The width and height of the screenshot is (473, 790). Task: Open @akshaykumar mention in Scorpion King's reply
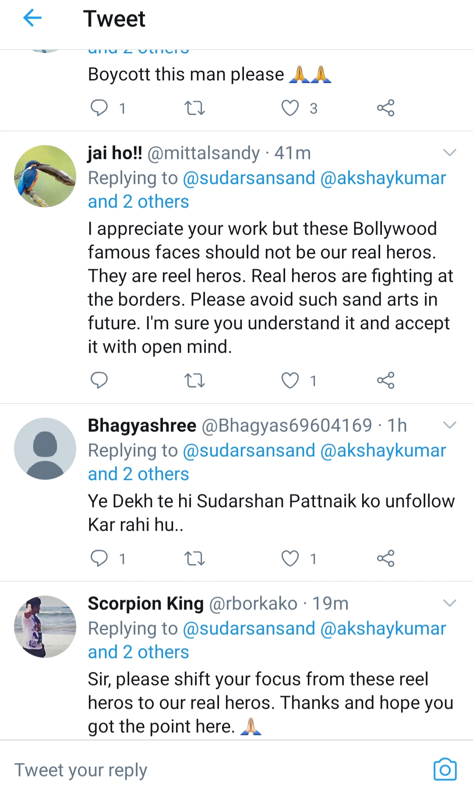point(383,629)
